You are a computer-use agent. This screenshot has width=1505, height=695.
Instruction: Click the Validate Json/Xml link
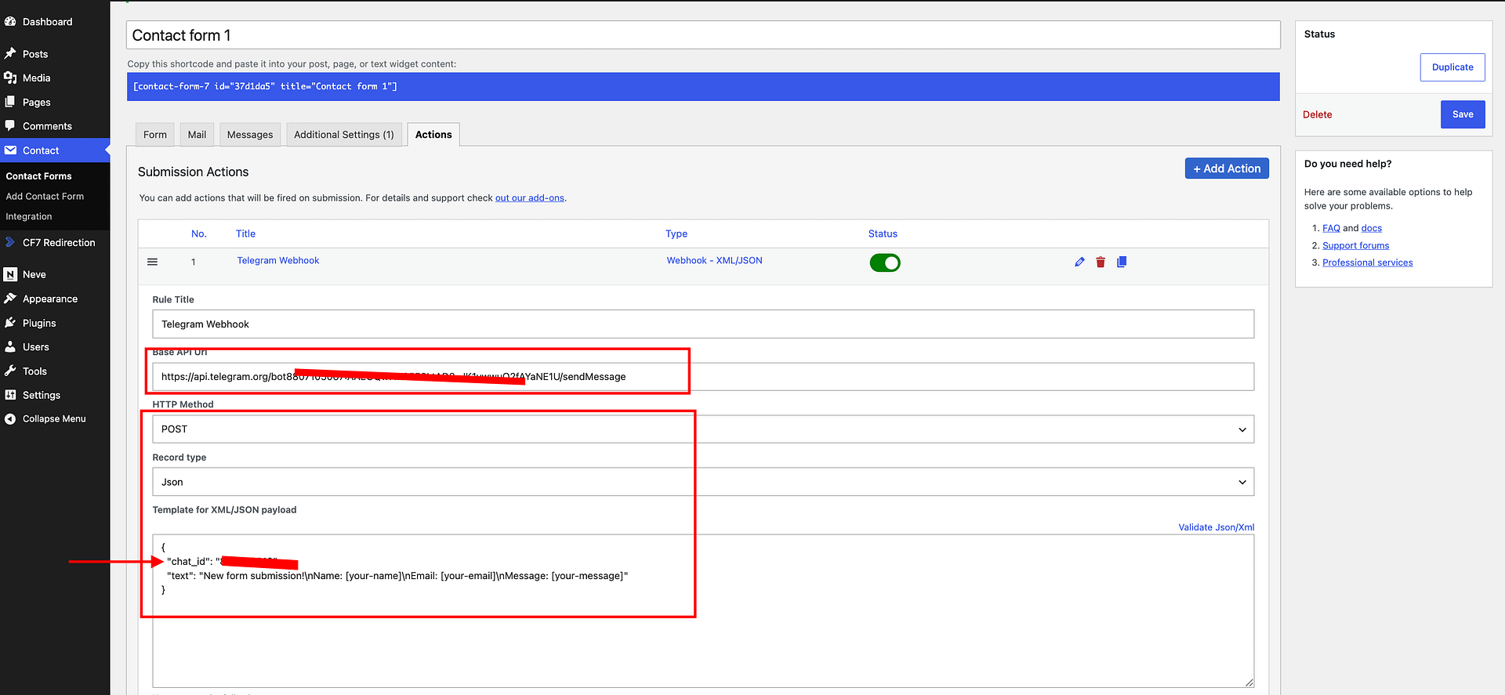pyautogui.click(x=1216, y=527)
